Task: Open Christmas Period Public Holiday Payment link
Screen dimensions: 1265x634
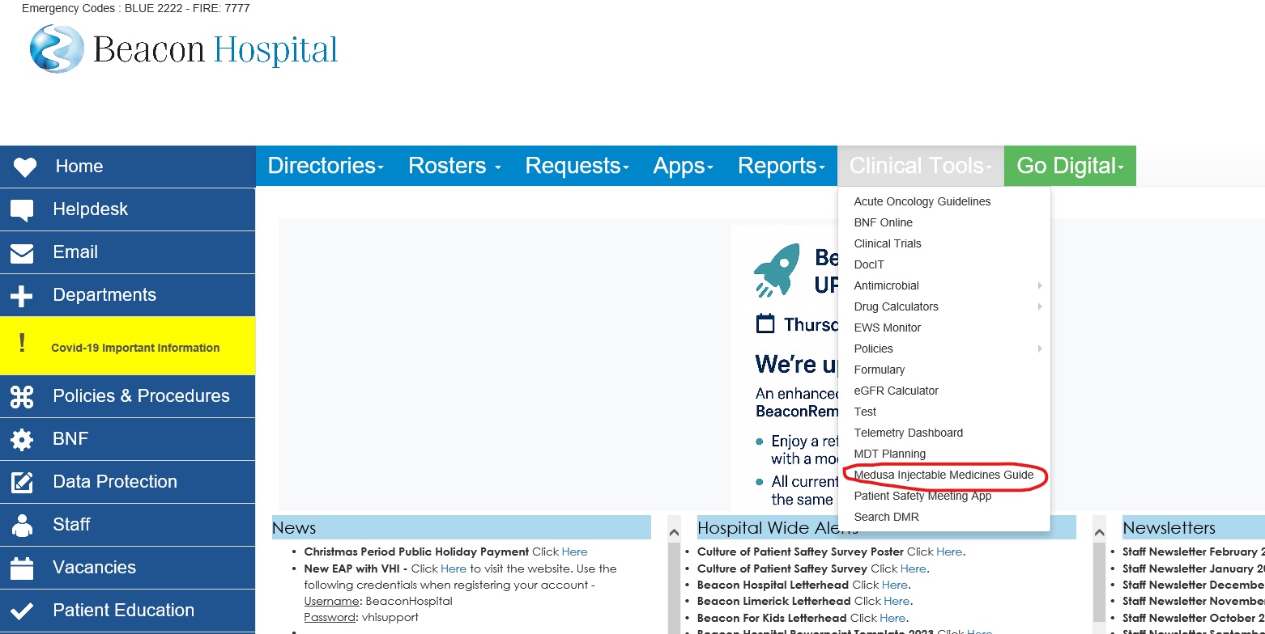Action: coord(574,552)
